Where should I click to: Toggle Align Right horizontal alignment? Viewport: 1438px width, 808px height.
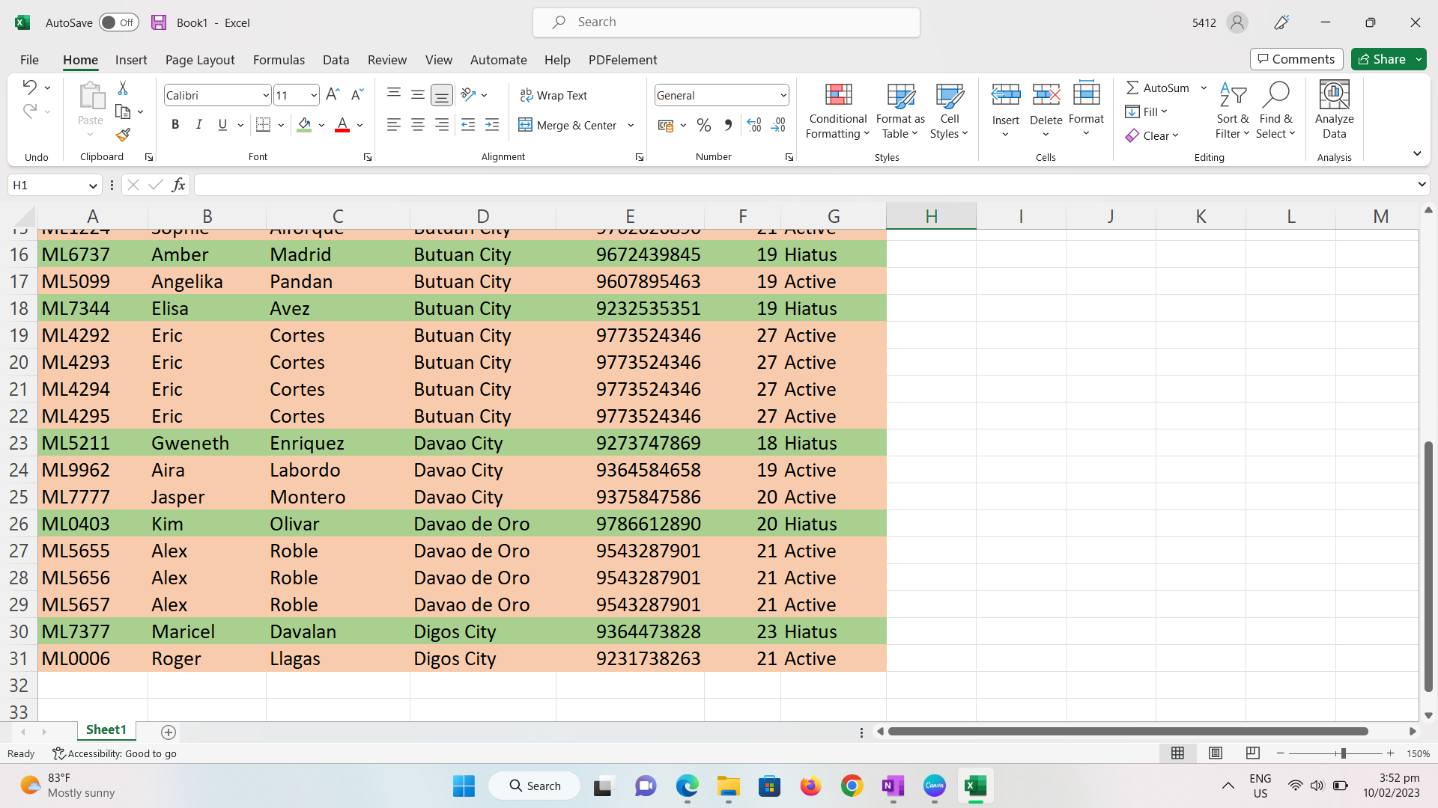[442, 125]
